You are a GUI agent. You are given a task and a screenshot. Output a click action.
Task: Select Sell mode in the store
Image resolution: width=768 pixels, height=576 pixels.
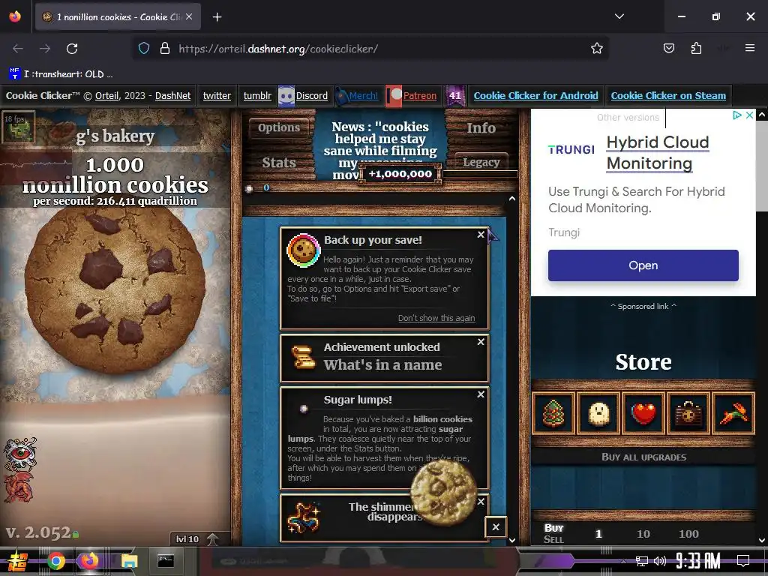click(x=553, y=539)
